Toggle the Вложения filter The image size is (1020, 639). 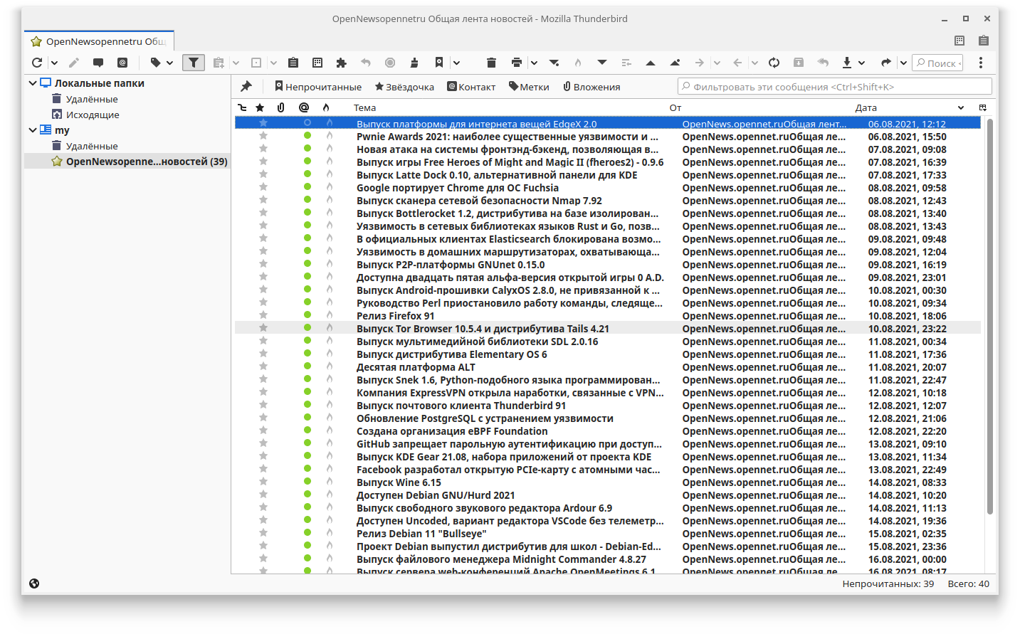point(592,87)
